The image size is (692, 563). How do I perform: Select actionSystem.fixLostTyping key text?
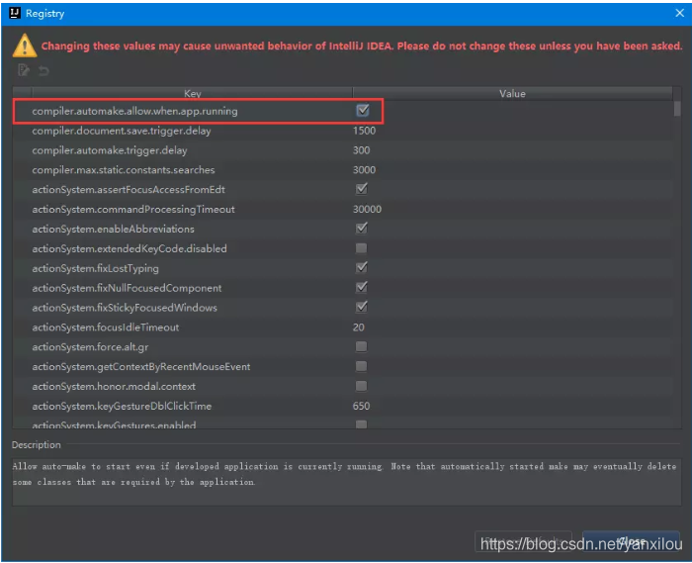pyautogui.click(x=95, y=268)
